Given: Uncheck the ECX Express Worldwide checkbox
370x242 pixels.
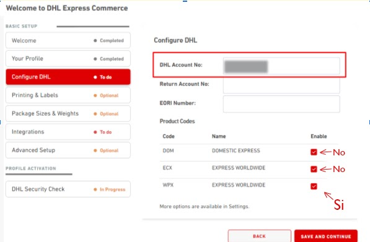Looking at the screenshot, I should (x=314, y=169).
